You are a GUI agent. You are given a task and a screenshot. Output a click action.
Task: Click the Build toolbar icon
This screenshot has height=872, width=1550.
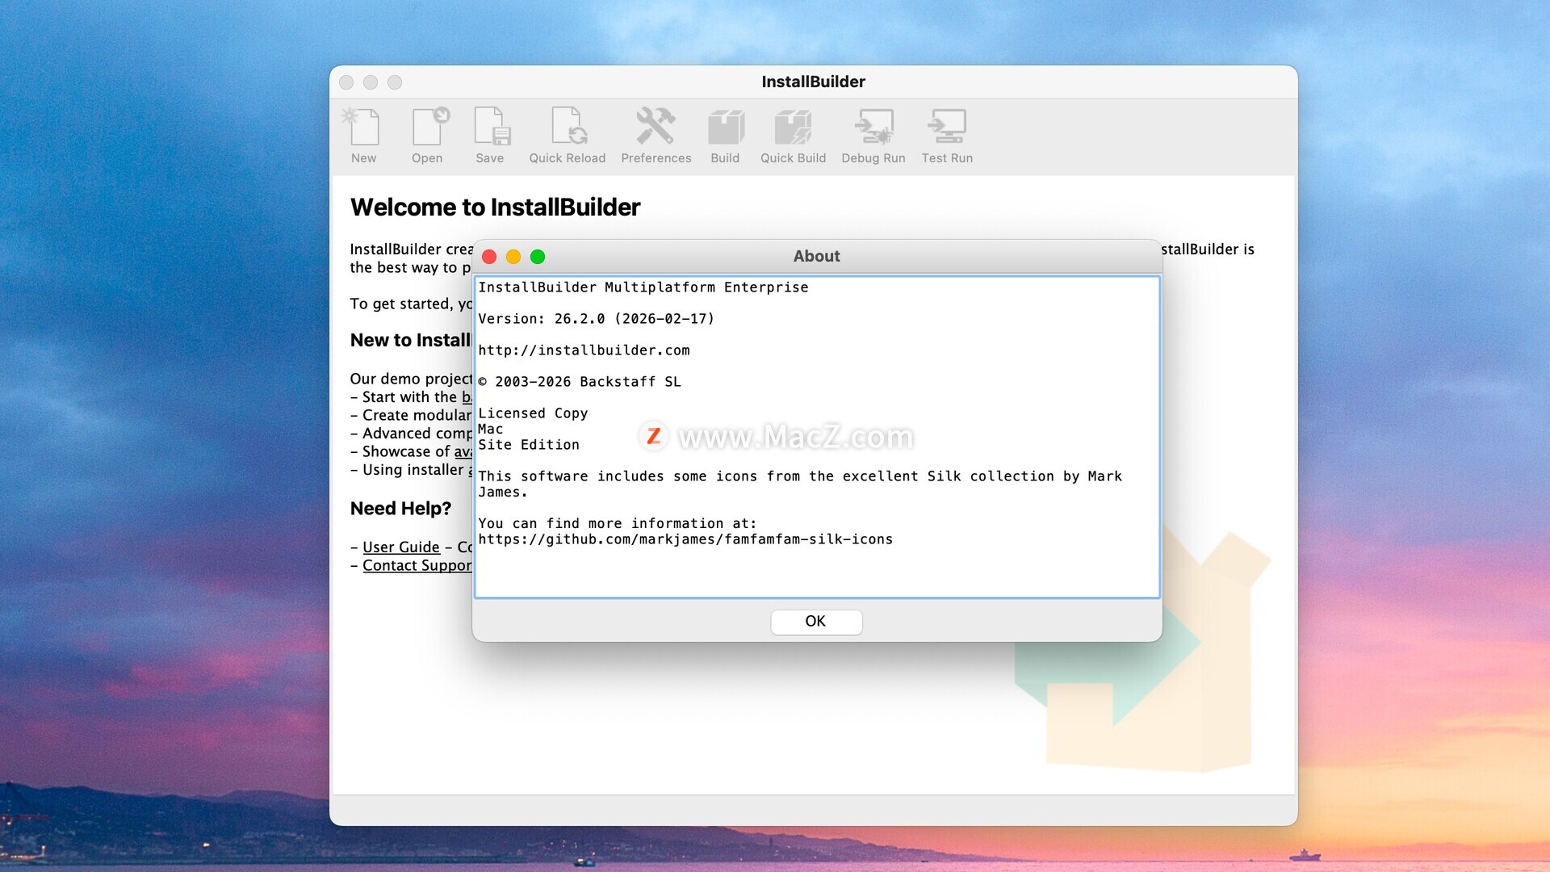(x=725, y=129)
